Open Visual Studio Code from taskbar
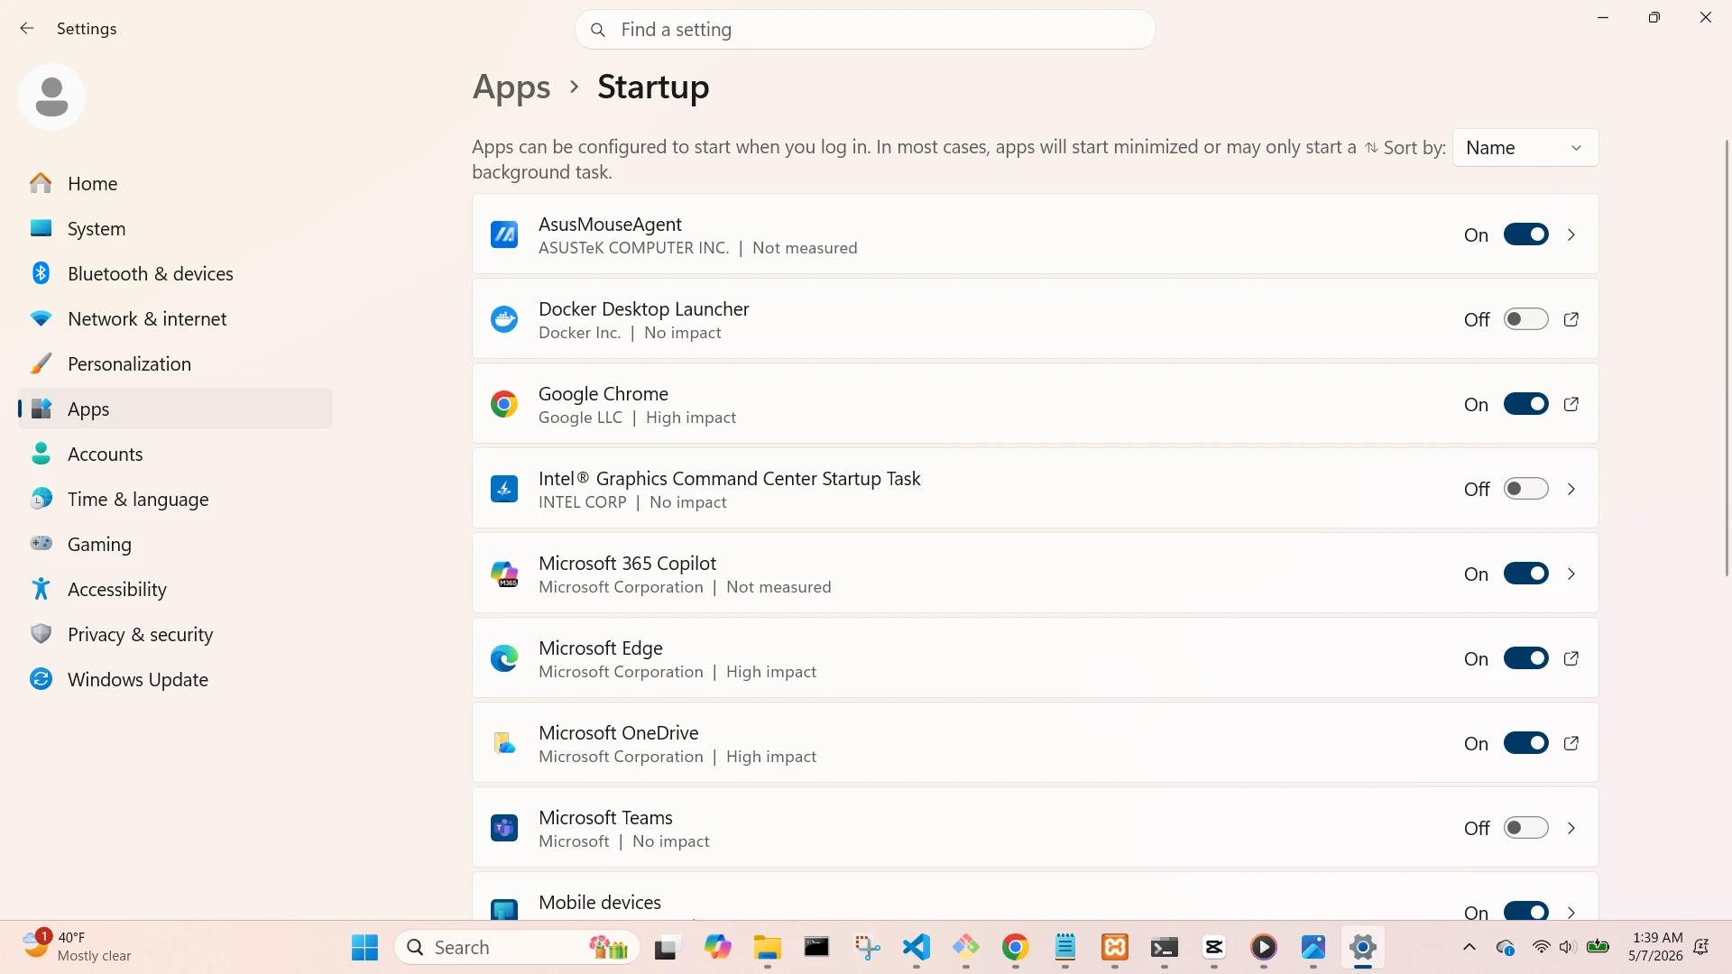 coord(916,947)
